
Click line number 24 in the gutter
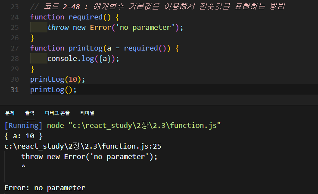pos(15,17)
